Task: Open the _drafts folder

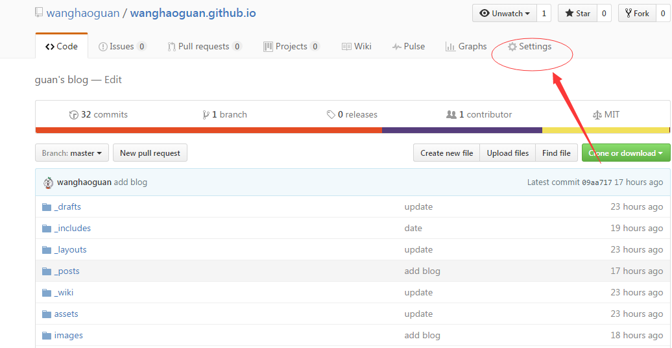Action: pos(67,207)
